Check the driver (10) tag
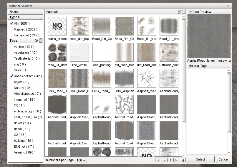 22,123
